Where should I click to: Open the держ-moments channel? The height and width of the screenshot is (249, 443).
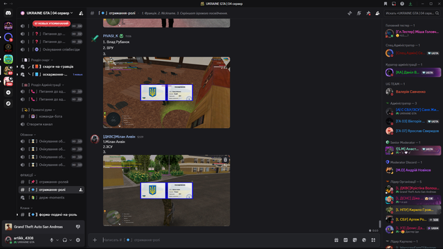[52, 198]
